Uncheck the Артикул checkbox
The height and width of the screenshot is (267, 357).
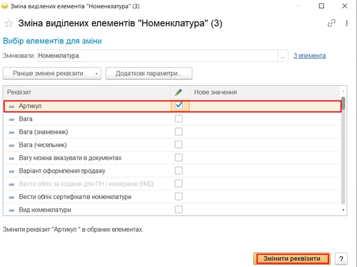coord(178,106)
